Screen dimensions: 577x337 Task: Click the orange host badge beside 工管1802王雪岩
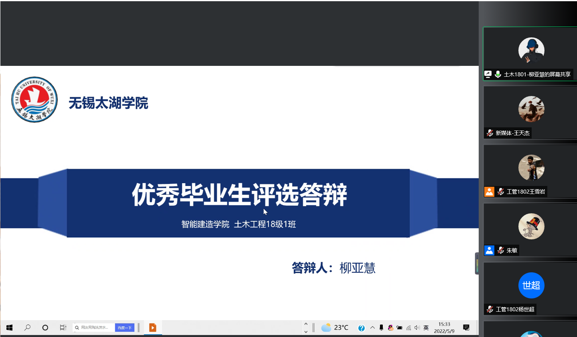click(489, 192)
